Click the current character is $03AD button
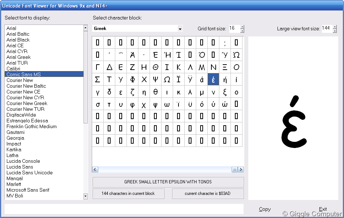Viewport: 344px width, 218px height. [207, 193]
